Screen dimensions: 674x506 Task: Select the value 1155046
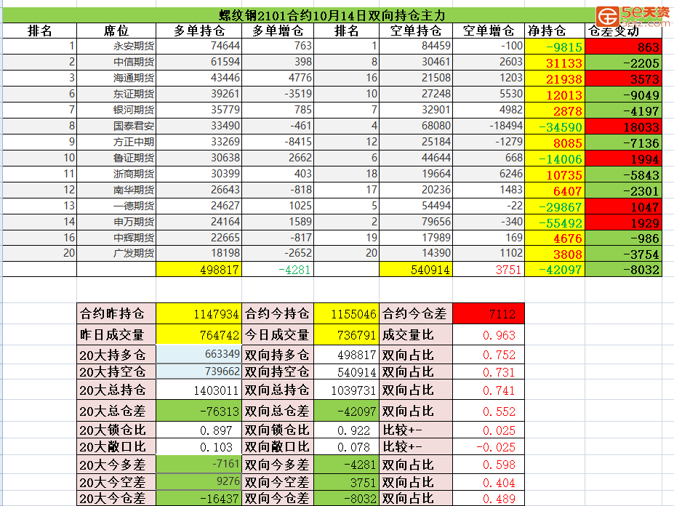(347, 313)
